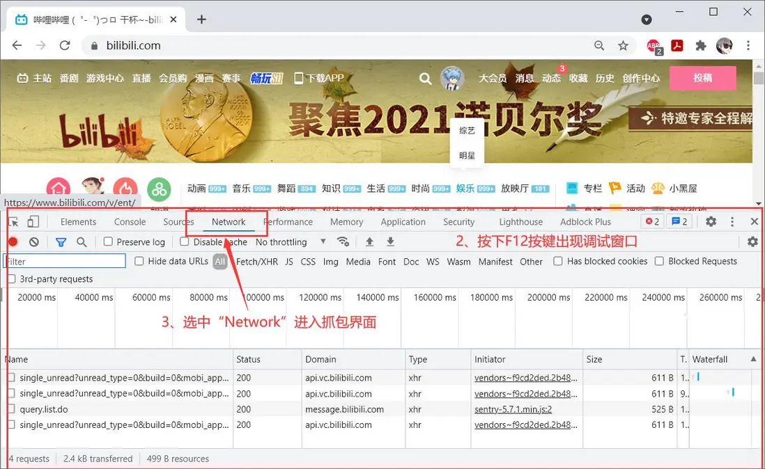Viewport: 765px width, 469px height.
Task: Open Network panel settings gear
Action: [752, 241]
